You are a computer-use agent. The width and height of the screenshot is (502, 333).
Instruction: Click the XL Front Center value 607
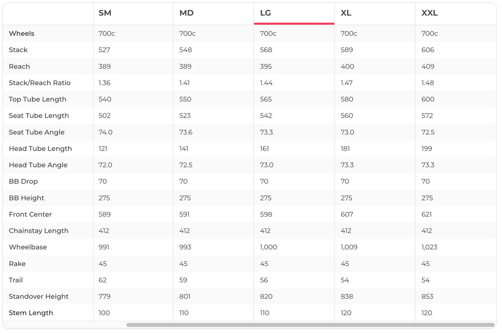pos(347,214)
